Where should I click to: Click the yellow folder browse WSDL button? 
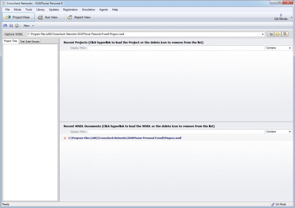pyautogui.click(x=277, y=34)
